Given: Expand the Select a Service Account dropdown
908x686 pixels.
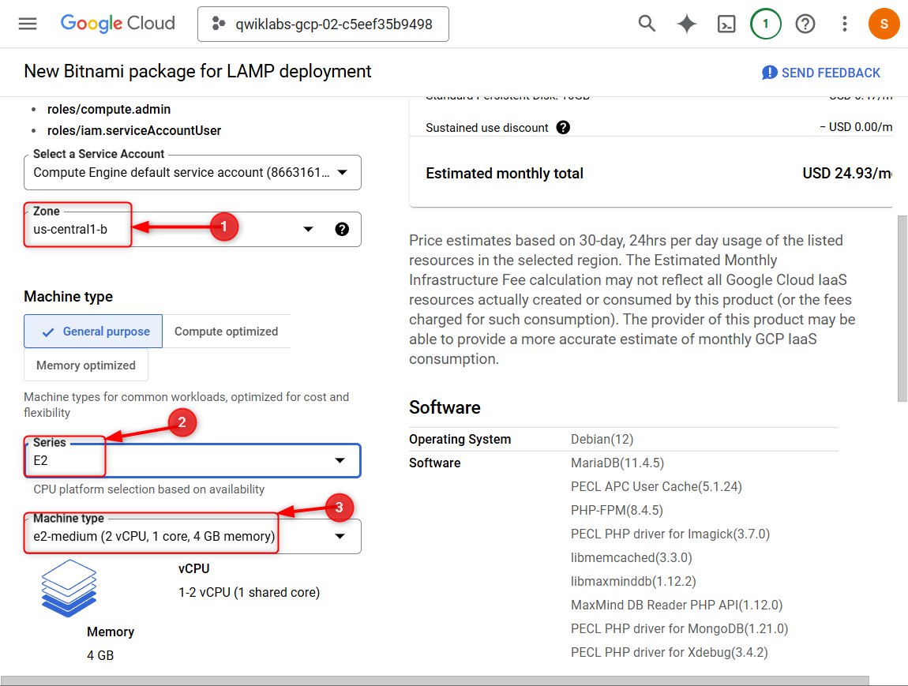Looking at the screenshot, I should coord(192,173).
